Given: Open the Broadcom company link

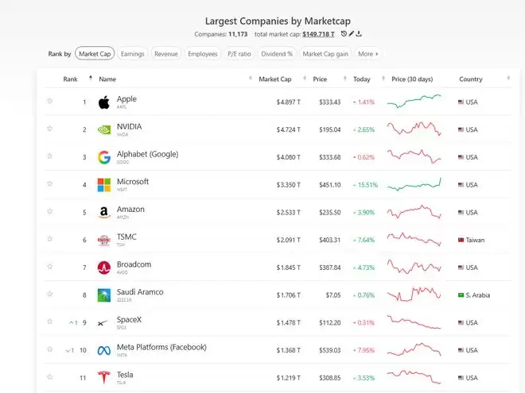Looking at the screenshot, I should [x=134, y=264].
